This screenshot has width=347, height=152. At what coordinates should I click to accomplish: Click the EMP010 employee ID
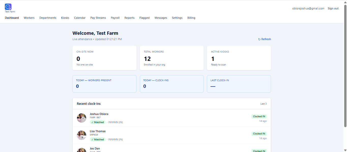[x=94, y=135]
